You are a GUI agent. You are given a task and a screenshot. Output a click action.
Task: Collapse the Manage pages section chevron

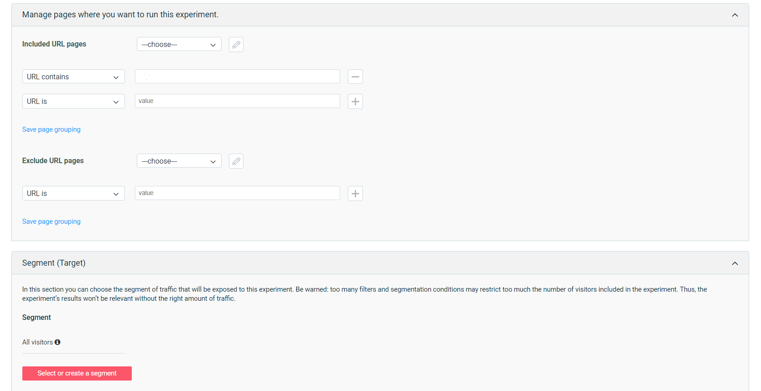click(x=735, y=15)
